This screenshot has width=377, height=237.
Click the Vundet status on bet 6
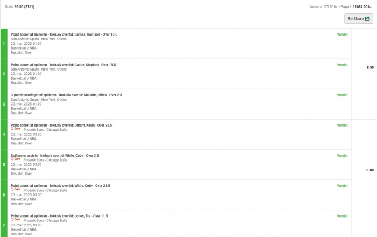coord(342,186)
